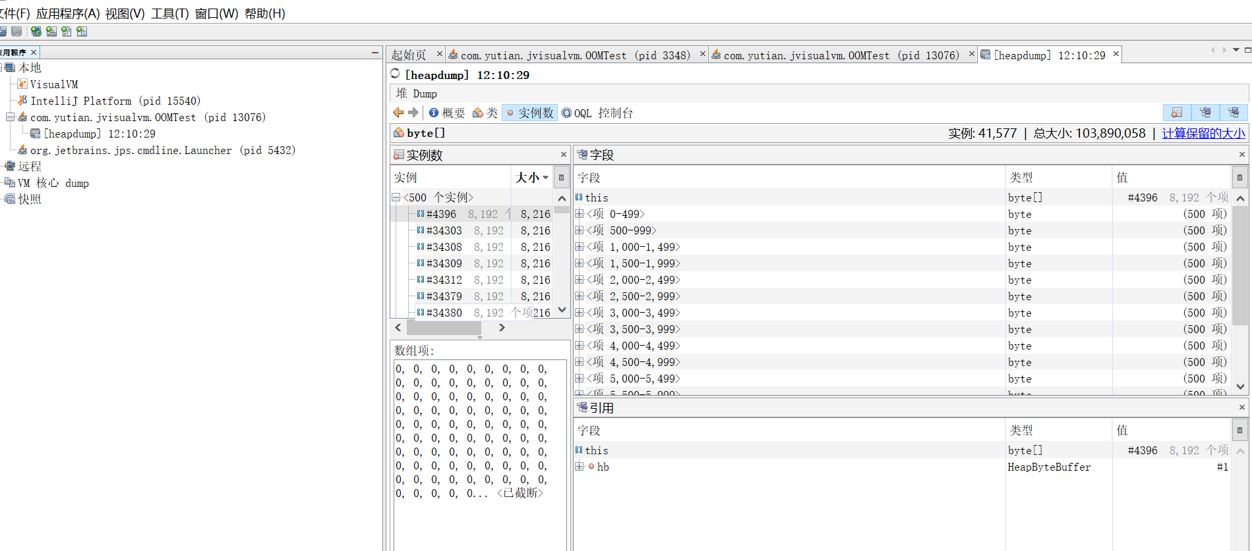The height and width of the screenshot is (551, 1252).
Task: Sort instances by 大小 column header
Action: point(531,177)
